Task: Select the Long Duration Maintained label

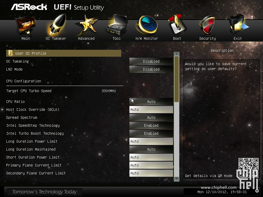Action: point(31,149)
